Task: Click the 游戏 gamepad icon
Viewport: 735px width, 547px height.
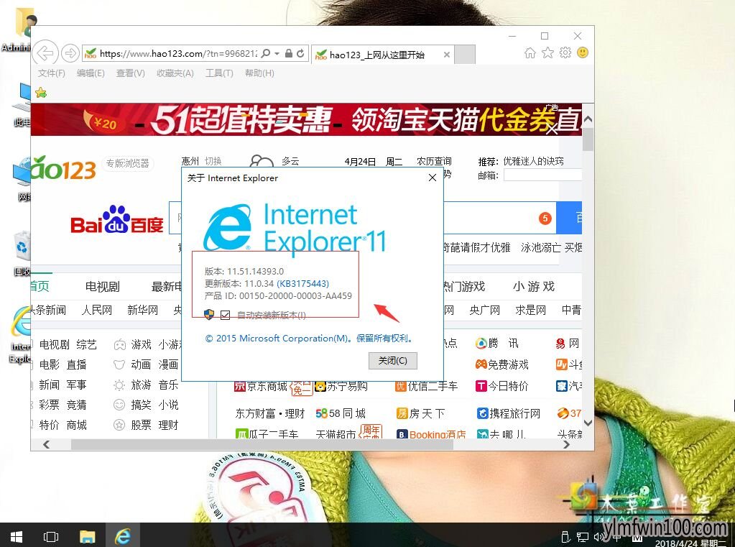Action: coord(119,345)
